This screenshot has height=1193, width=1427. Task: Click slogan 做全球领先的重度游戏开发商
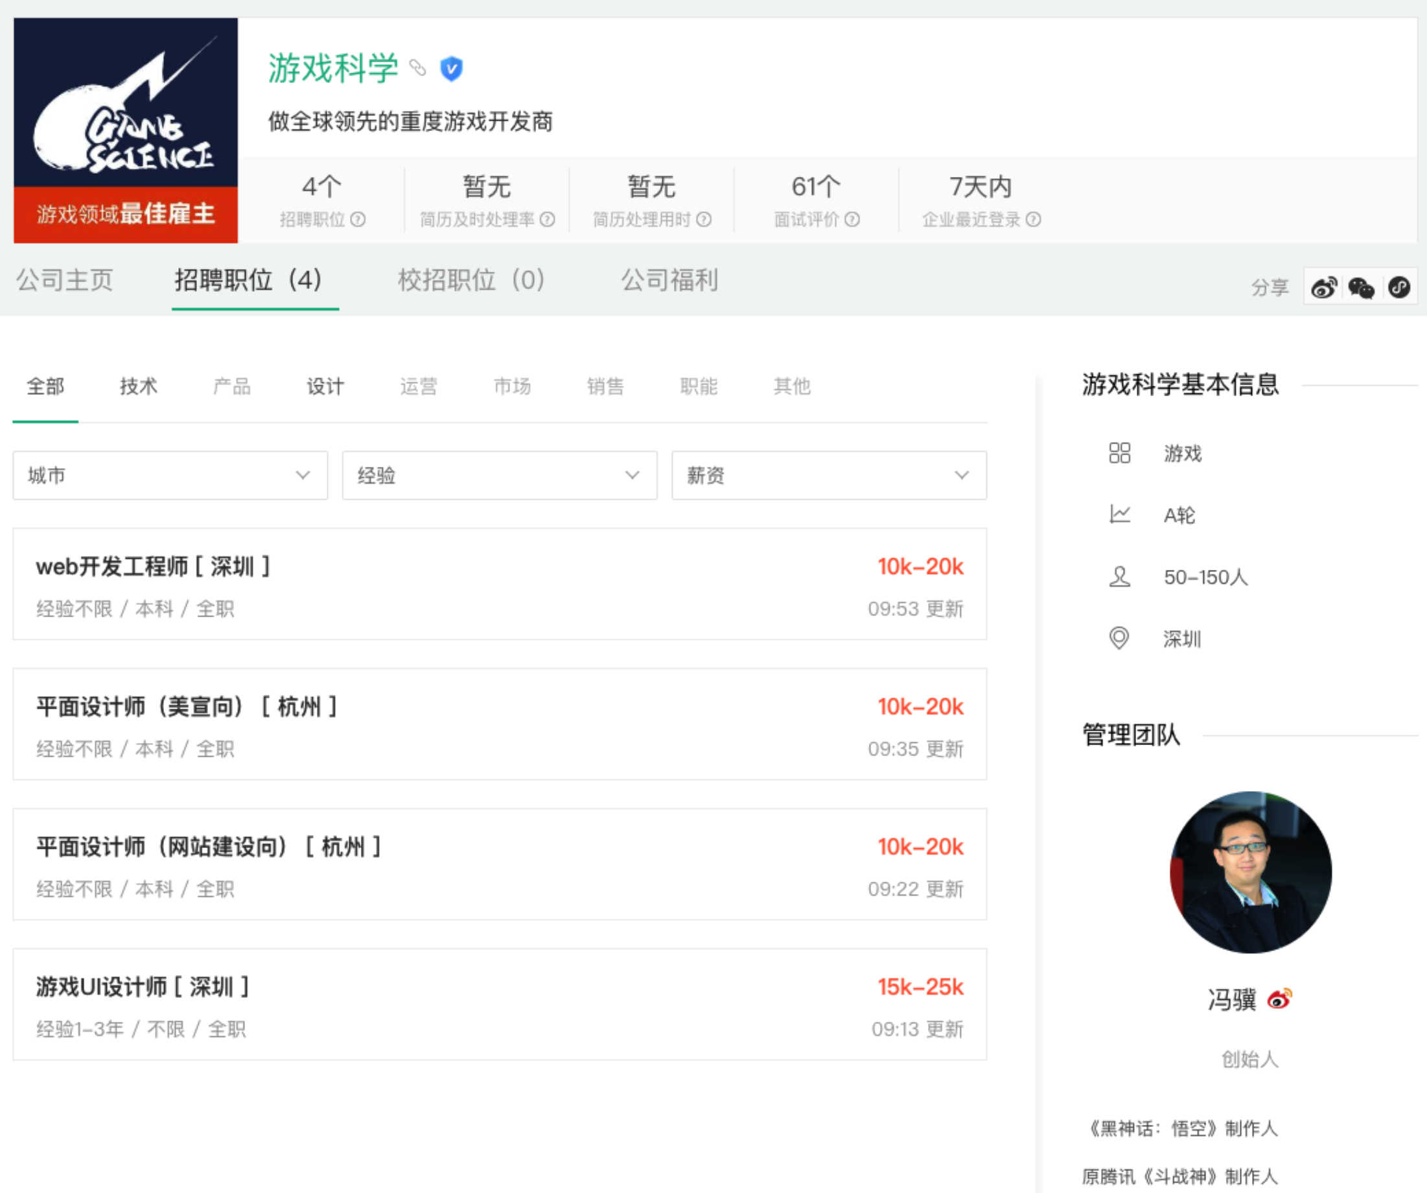pyautogui.click(x=410, y=122)
